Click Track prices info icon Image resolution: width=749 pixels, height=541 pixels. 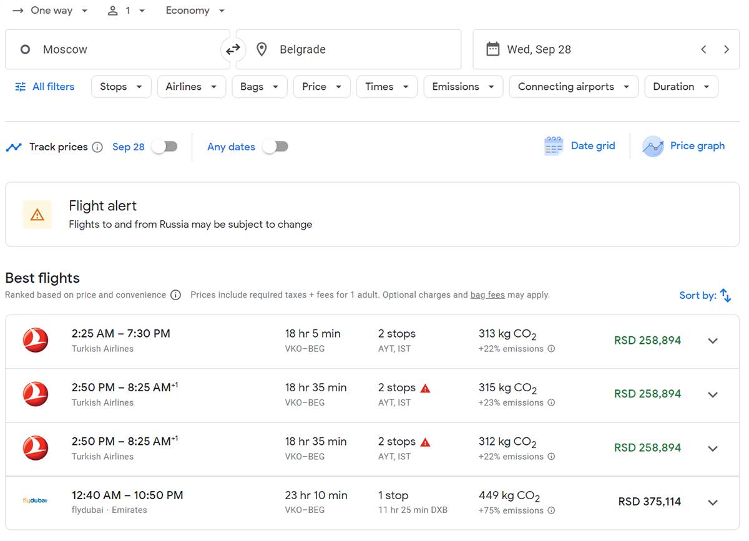97,147
